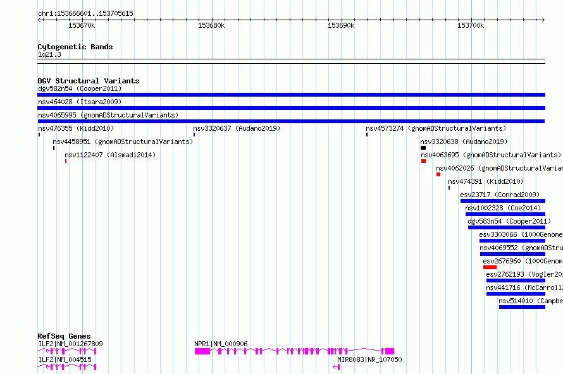This screenshot has width=563, height=374.
Task: Click the blue dgv583n54 variant bar
Action: point(507,227)
